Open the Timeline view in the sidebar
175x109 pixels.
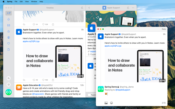pos(9,13)
